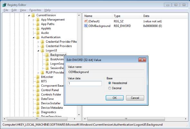
Task: Expand the Credential Providers node
Action: click(x=38, y=47)
